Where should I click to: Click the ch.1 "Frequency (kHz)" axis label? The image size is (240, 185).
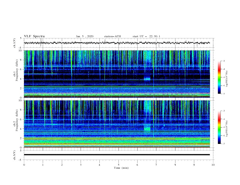[17, 70]
